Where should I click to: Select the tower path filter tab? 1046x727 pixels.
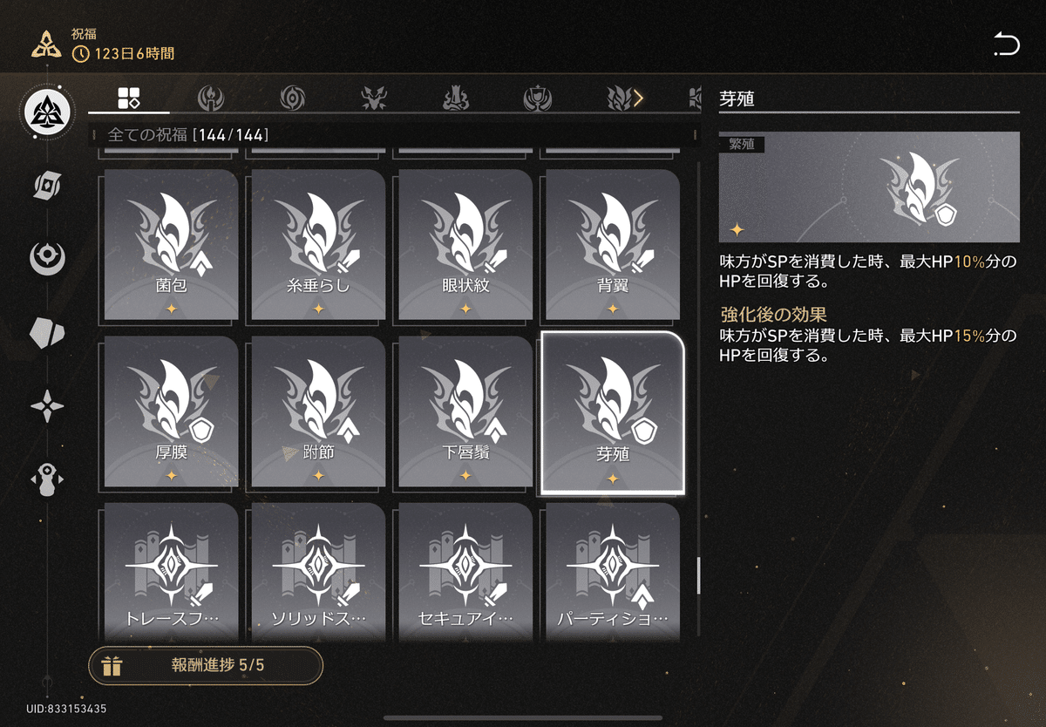[456, 99]
